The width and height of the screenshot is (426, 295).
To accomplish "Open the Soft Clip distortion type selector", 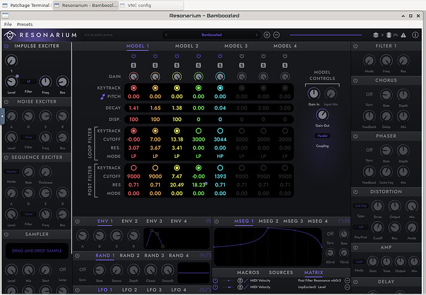I will 360,206.
